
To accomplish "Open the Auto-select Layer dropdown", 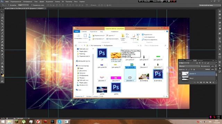I will click(23, 5).
